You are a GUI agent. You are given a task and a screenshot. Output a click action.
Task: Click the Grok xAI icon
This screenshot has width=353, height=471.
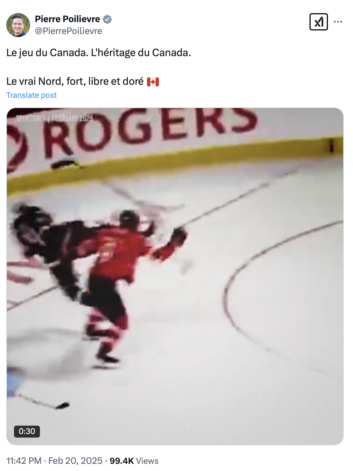pos(318,22)
